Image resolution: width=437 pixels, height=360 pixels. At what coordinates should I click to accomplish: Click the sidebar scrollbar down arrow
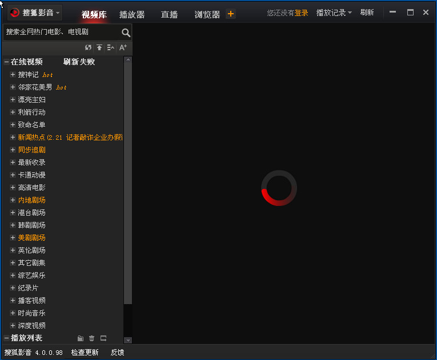coord(128,340)
